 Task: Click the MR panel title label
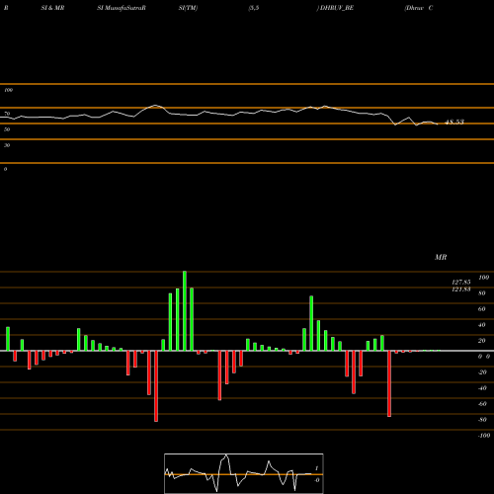pos(441,257)
